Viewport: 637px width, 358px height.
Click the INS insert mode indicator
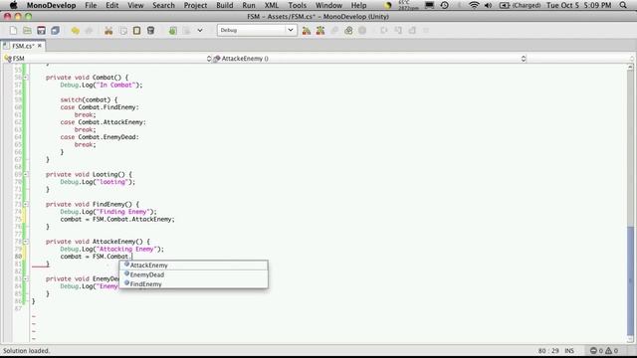[569, 351]
